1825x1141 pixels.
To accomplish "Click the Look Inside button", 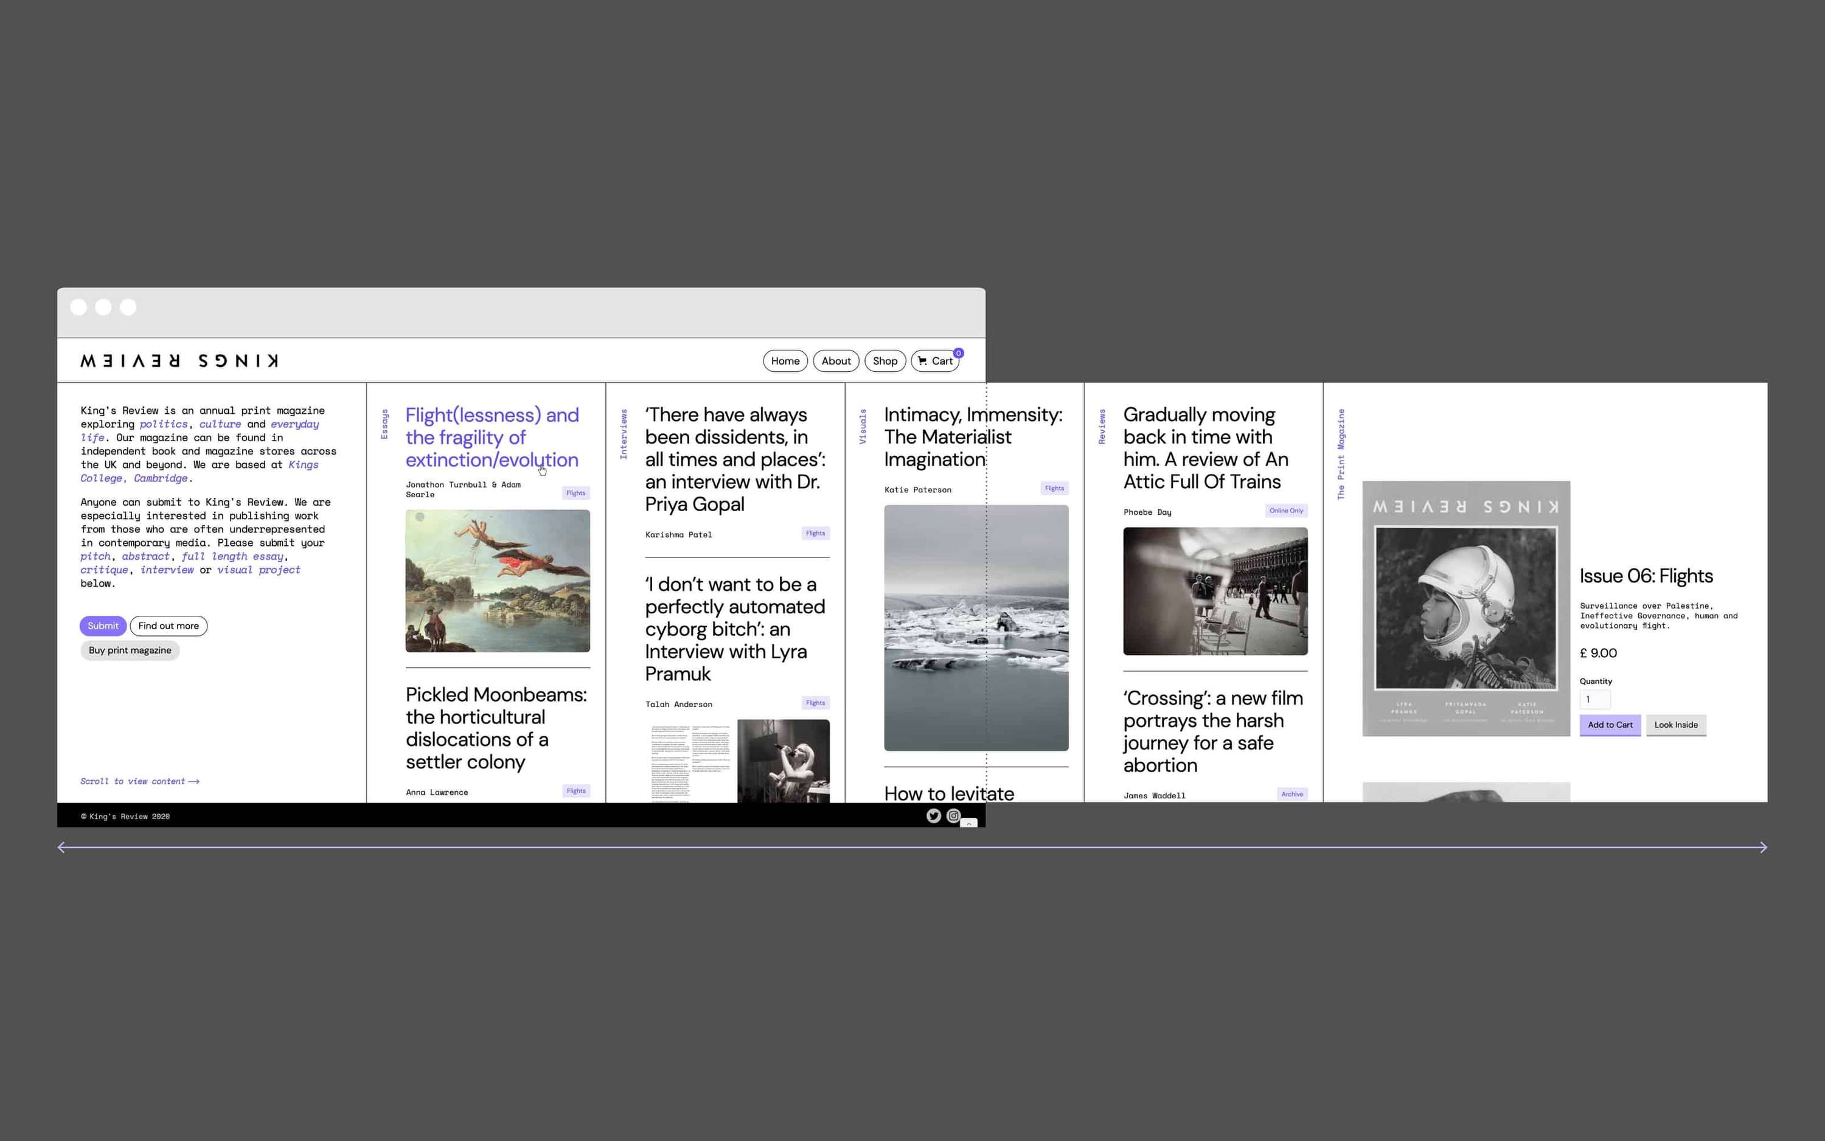I will coord(1676,725).
